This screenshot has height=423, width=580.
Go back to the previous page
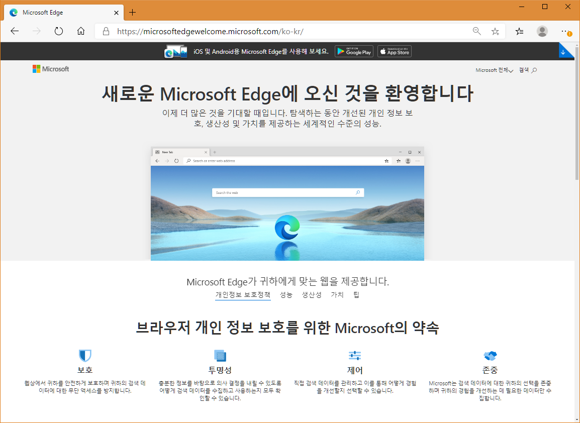15,32
